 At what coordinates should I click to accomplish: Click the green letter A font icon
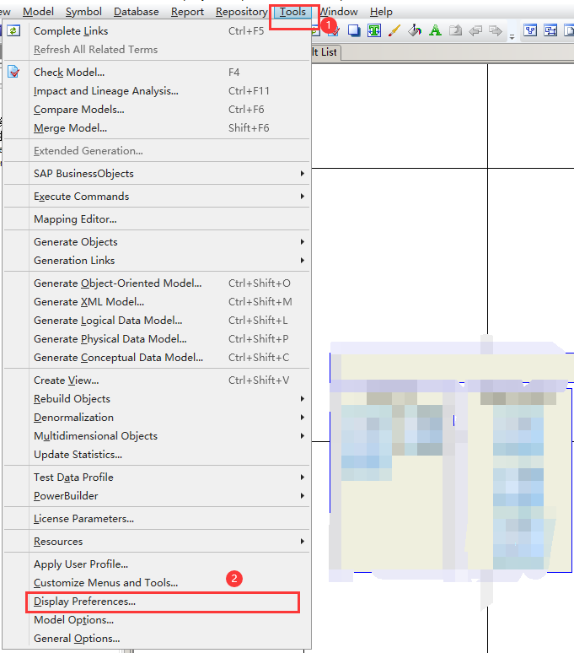point(435,31)
